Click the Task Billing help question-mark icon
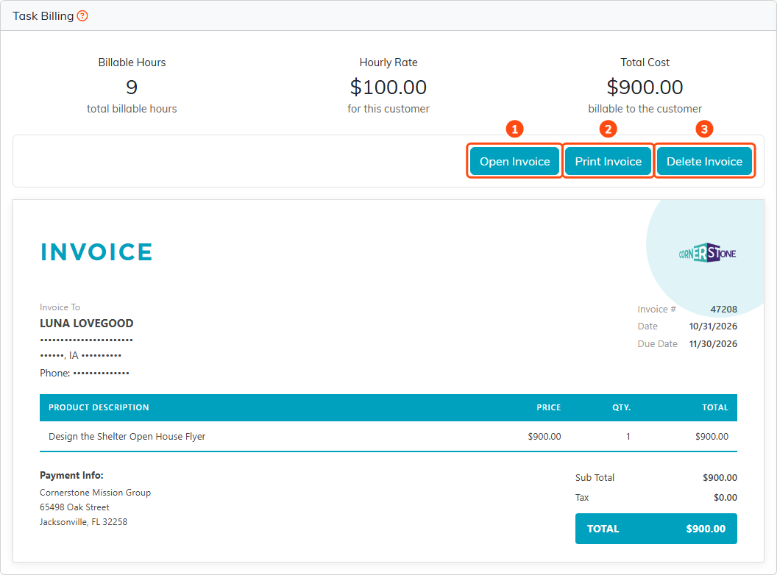Image resolution: width=777 pixels, height=575 pixels. tap(82, 16)
